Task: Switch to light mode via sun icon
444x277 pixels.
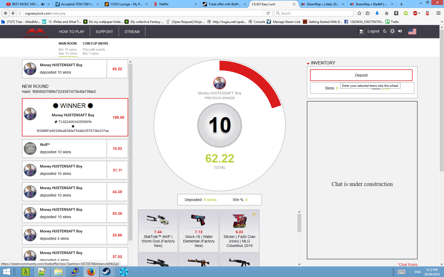Action: pyautogui.click(x=392, y=31)
